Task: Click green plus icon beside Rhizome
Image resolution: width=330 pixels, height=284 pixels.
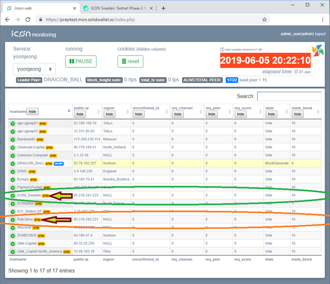Action: point(12,228)
